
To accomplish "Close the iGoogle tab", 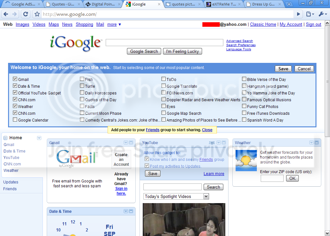I will 159,4.
